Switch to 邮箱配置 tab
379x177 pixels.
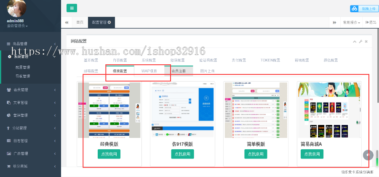click(91, 71)
